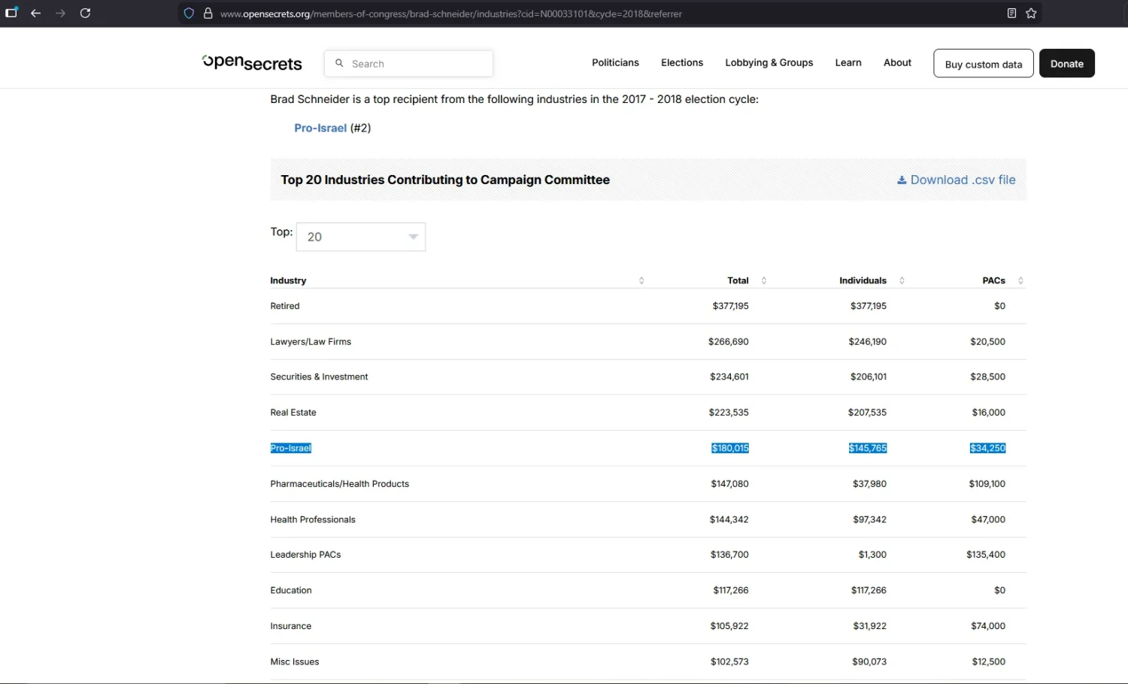Select the Securities & Investment row label

click(x=319, y=377)
